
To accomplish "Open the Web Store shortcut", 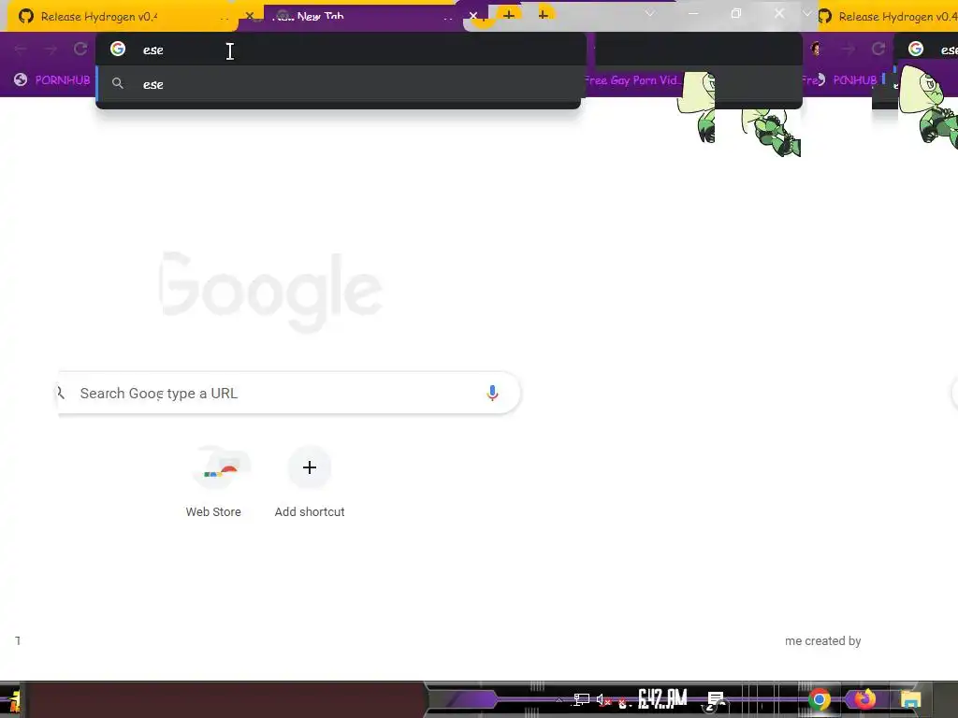I will coord(213,482).
